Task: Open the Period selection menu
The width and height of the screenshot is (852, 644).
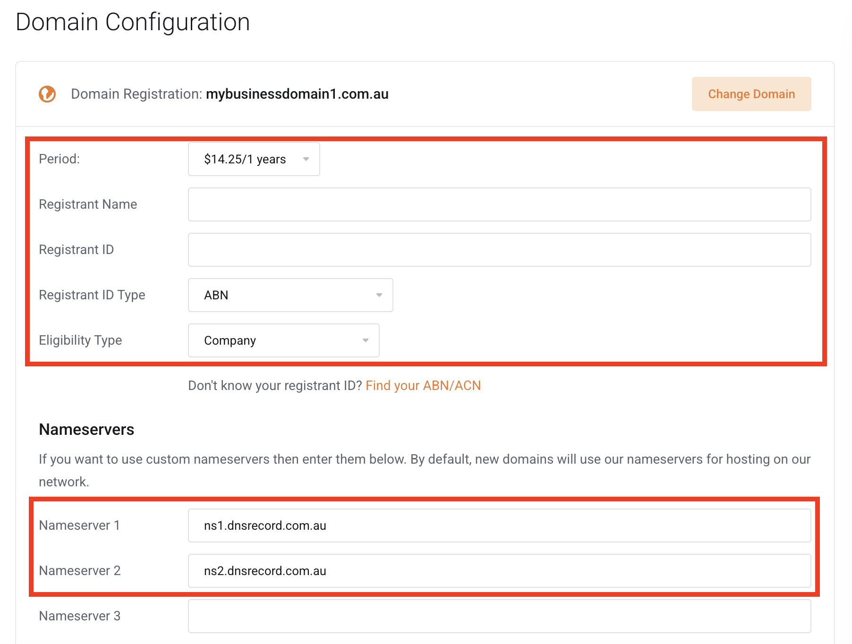Action: (254, 159)
